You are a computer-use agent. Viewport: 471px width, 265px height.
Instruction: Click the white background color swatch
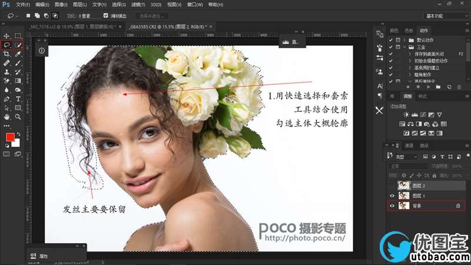pos(16,144)
